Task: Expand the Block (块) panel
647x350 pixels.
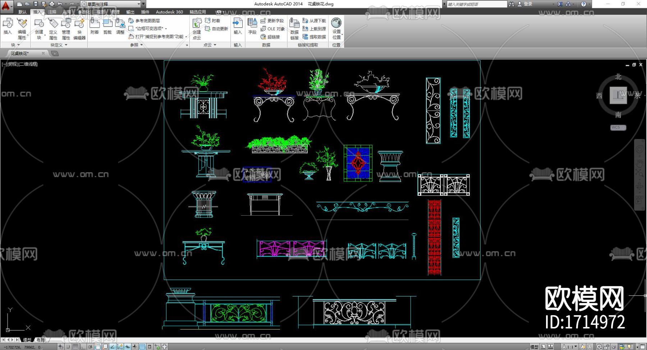Action: 15,45
